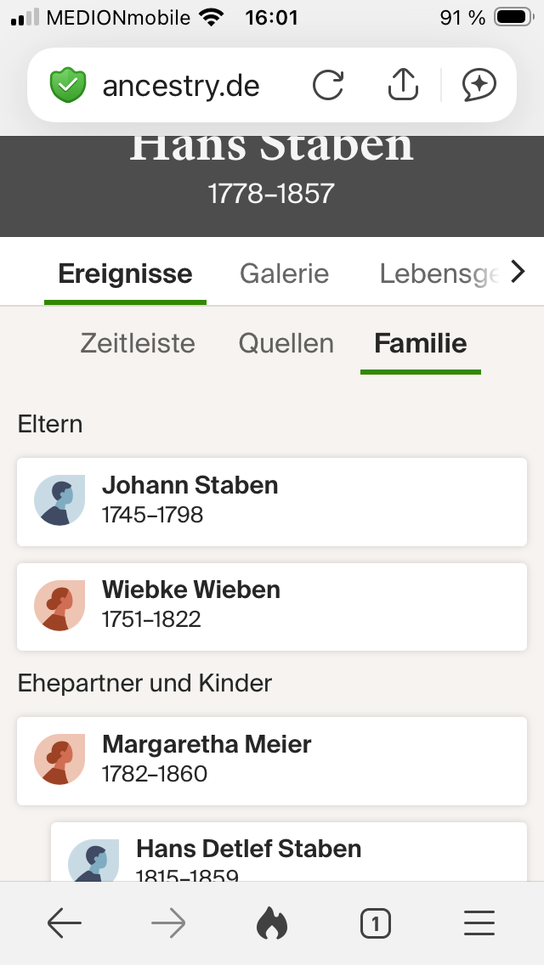This screenshot has height=965, width=544.
Task: Open the Lebensgeschichte tab
Action: [438, 274]
